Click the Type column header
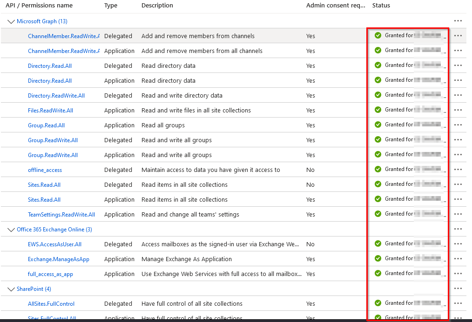The height and width of the screenshot is (322, 472). click(111, 6)
